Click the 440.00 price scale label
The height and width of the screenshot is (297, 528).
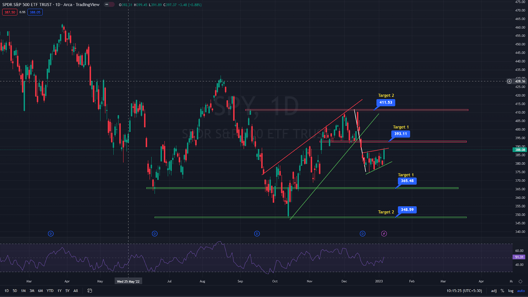[520, 61]
